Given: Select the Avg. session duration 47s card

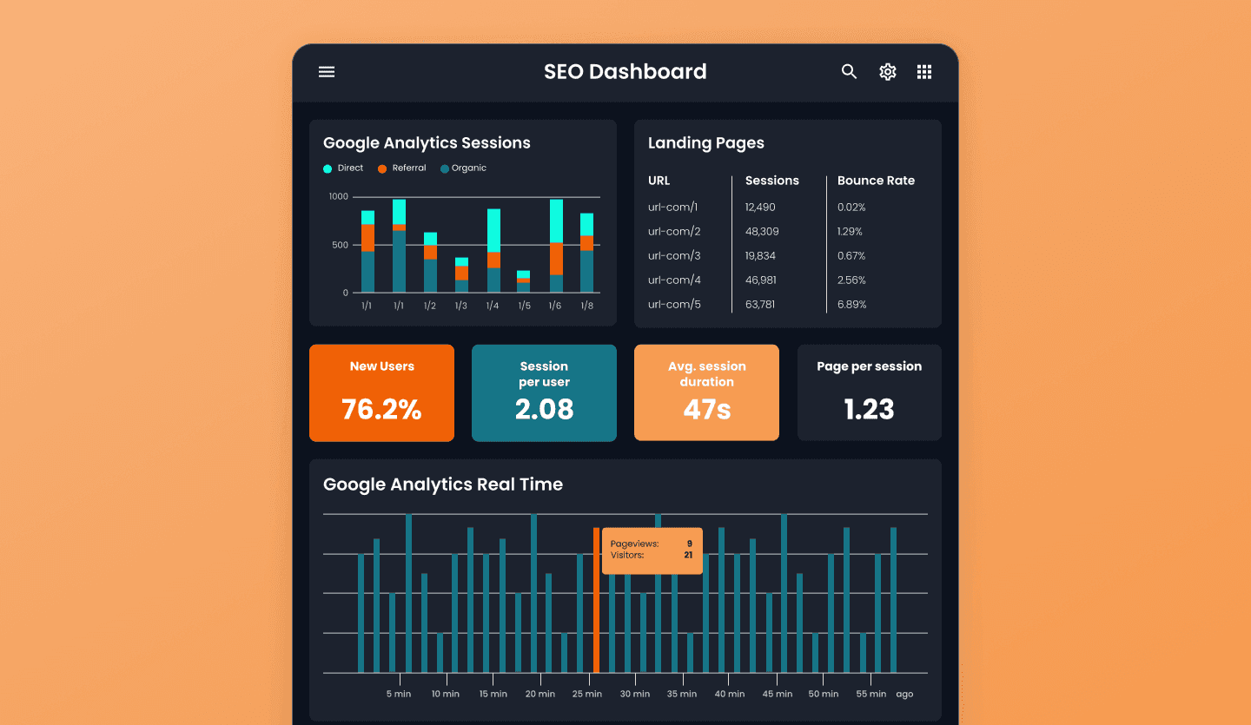Looking at the screenshot, I should pyautogui.click(x=706, y=392).
